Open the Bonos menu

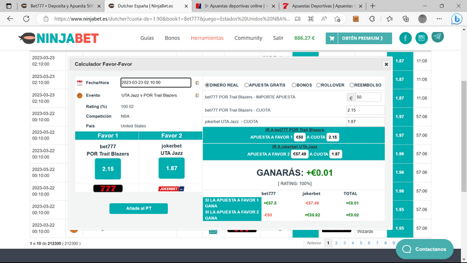point(172,38)
